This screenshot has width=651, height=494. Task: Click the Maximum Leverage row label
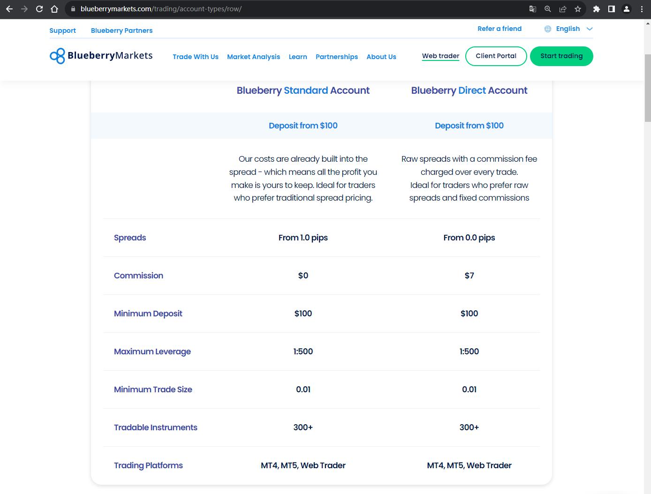pos(152,352)
